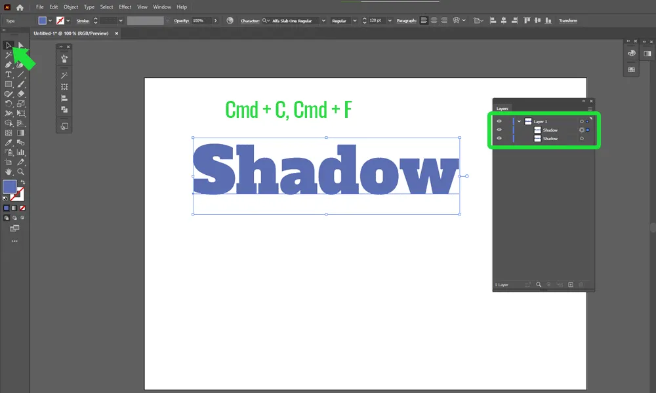The height and width of the screenshot is (393, 656).
Task: Select the Artboard tool
Action: tap(9, 162)
